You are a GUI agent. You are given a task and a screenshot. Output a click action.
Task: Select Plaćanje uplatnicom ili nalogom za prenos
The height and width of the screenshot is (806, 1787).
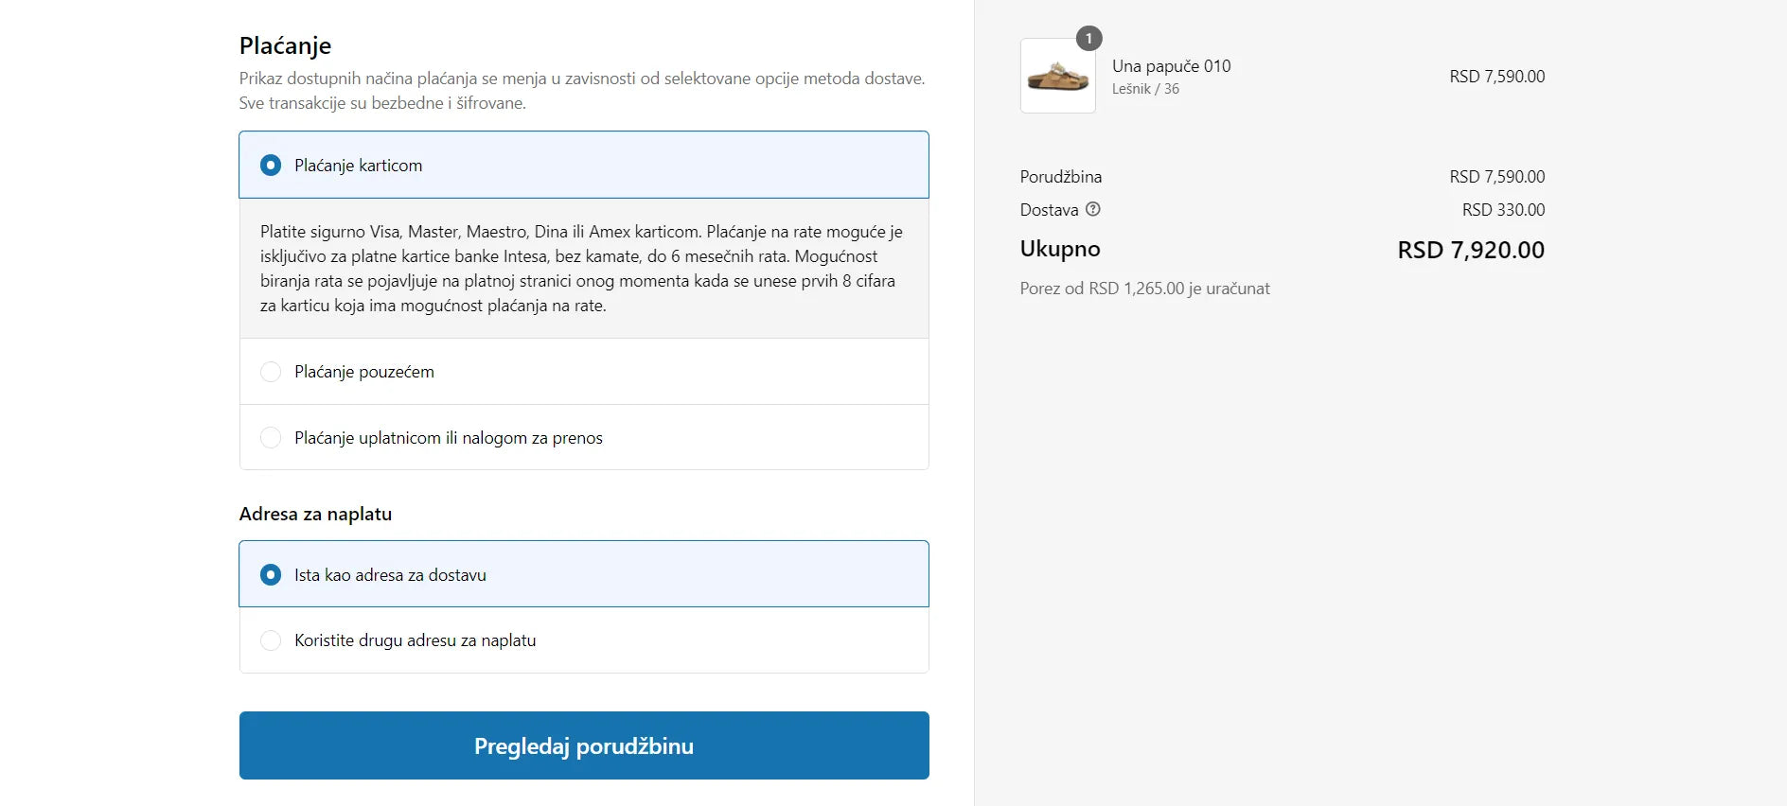(271, 438)
